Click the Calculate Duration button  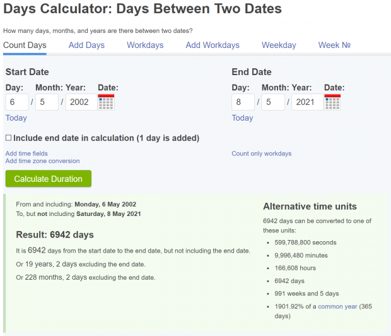pos(49,179)
